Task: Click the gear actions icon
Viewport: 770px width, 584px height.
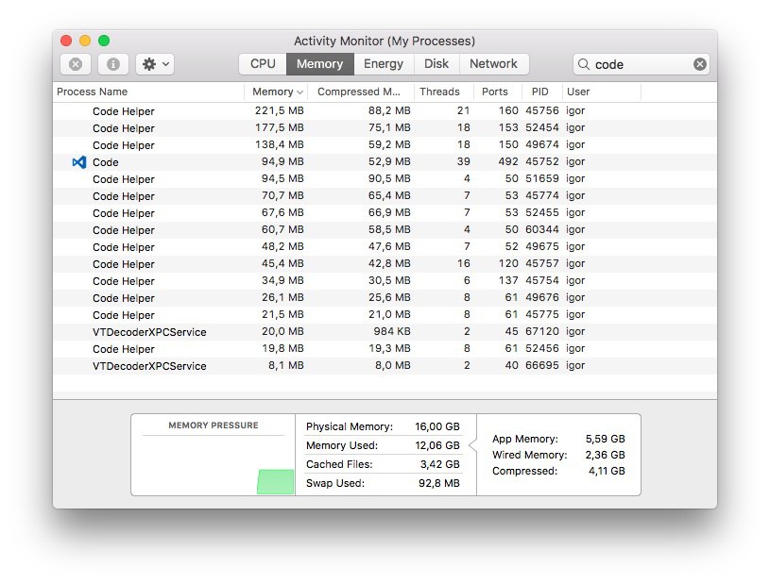Action: click(x=148, y=64)
